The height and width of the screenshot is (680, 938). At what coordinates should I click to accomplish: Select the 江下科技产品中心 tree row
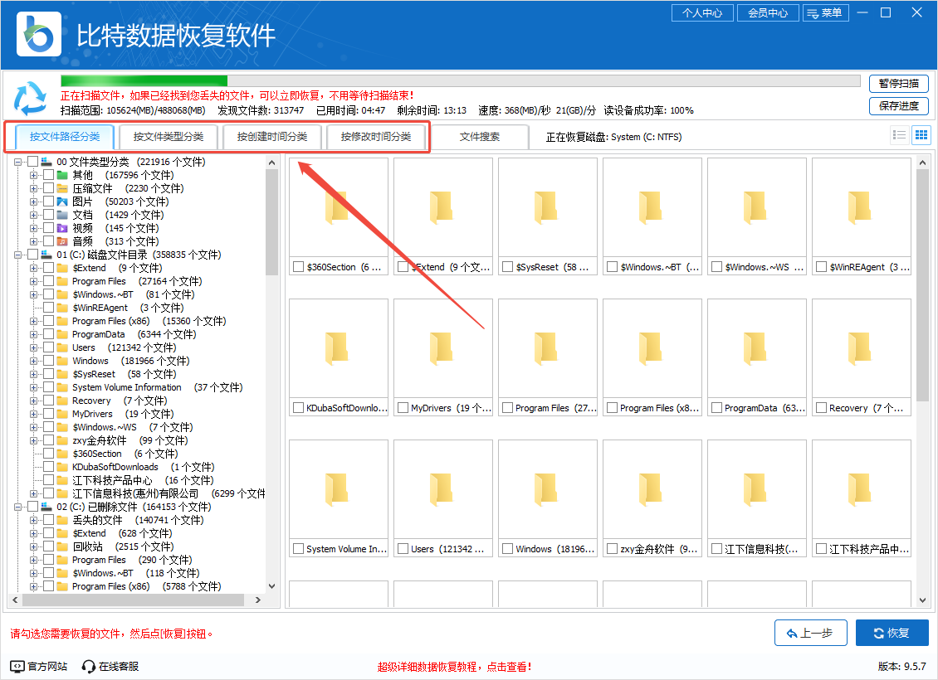tap(112, 480)
